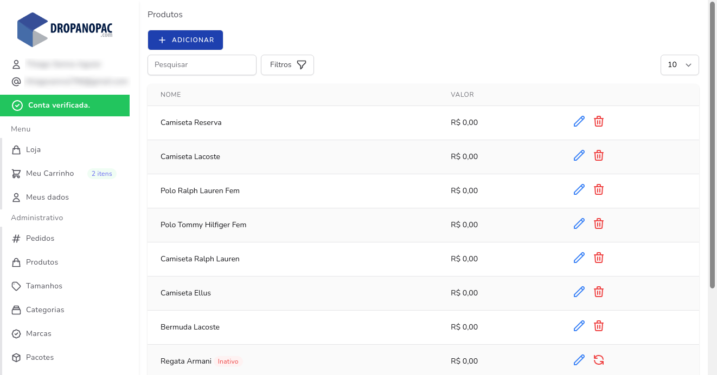The image size is (717, 375).
Task: Delete the Camiseta Ralph Lauren product
Action: pyautogui.click(x=599, y=258)
